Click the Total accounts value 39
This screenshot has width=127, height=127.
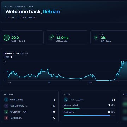pyautogui.click(x=114, y=100)
